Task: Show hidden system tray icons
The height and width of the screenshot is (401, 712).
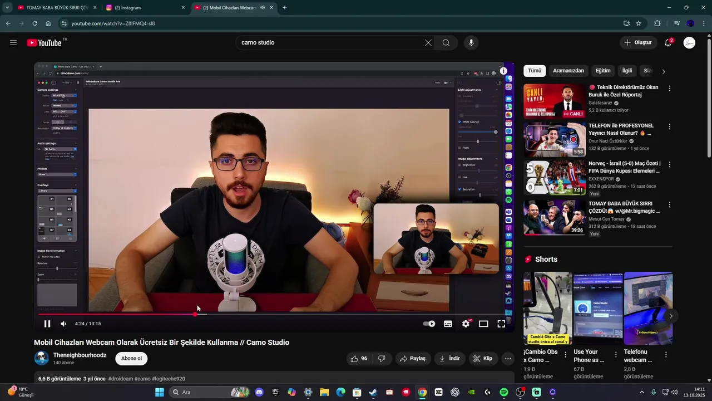Action: click(641, 392)
